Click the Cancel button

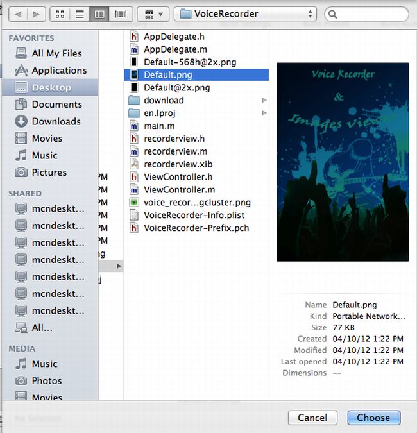point(312,418)
